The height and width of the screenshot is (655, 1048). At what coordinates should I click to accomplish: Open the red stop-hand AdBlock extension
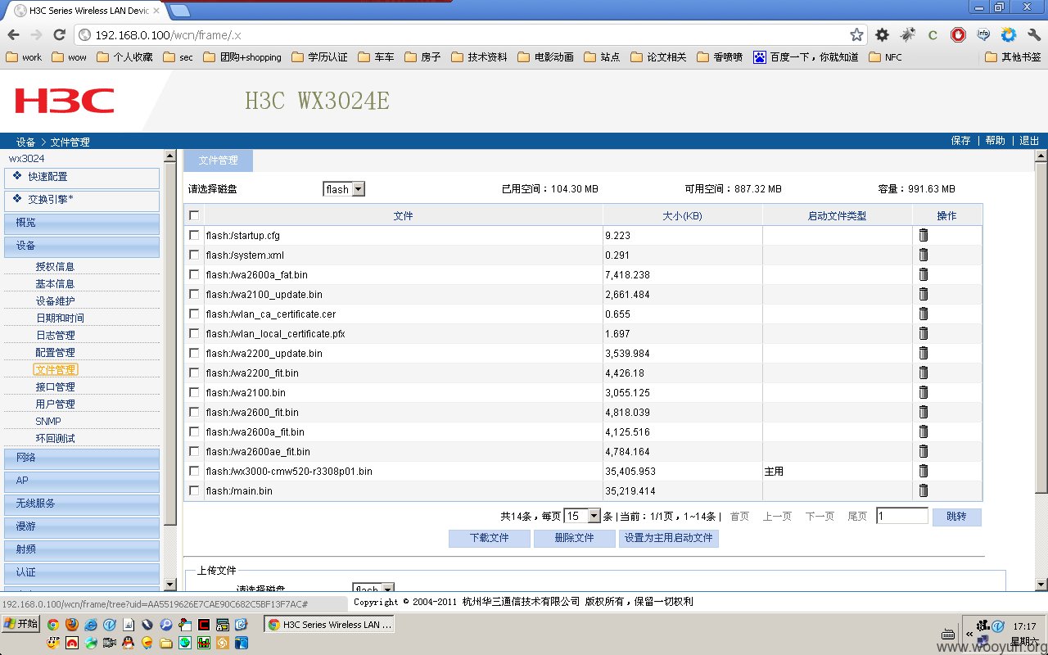tap(958, 34)
